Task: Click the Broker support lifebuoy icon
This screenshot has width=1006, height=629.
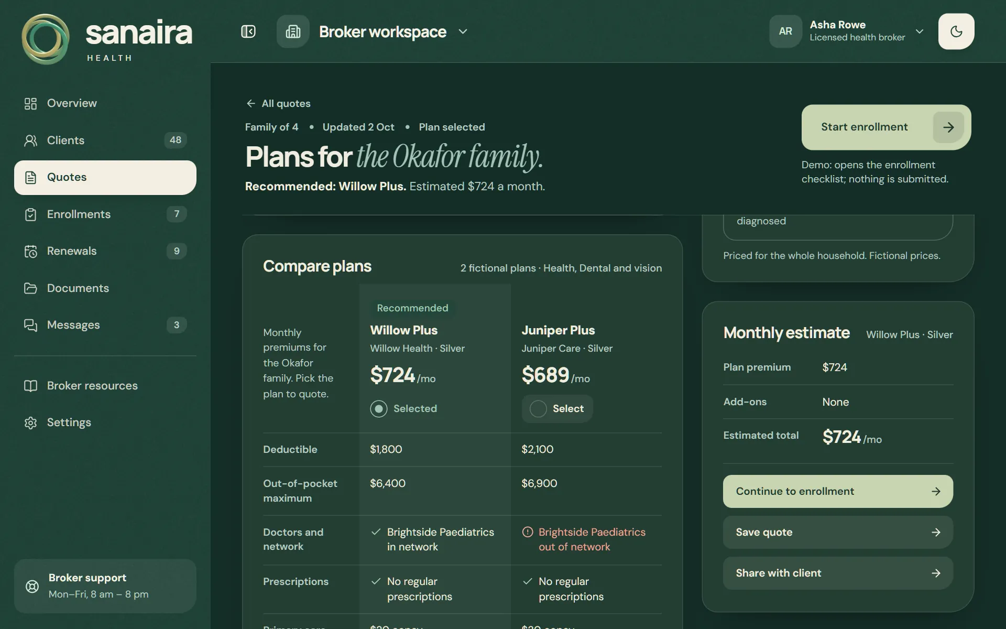Action: [x=32, y=586]
